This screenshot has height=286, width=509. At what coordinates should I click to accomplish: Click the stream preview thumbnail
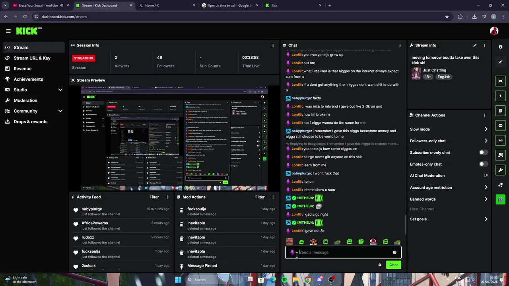[x=174, y=138]
